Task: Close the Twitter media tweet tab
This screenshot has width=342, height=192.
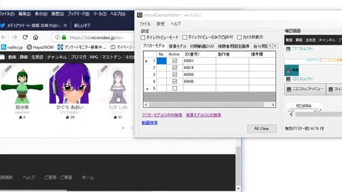Action: pyautogui.click(x=65, y=26)
